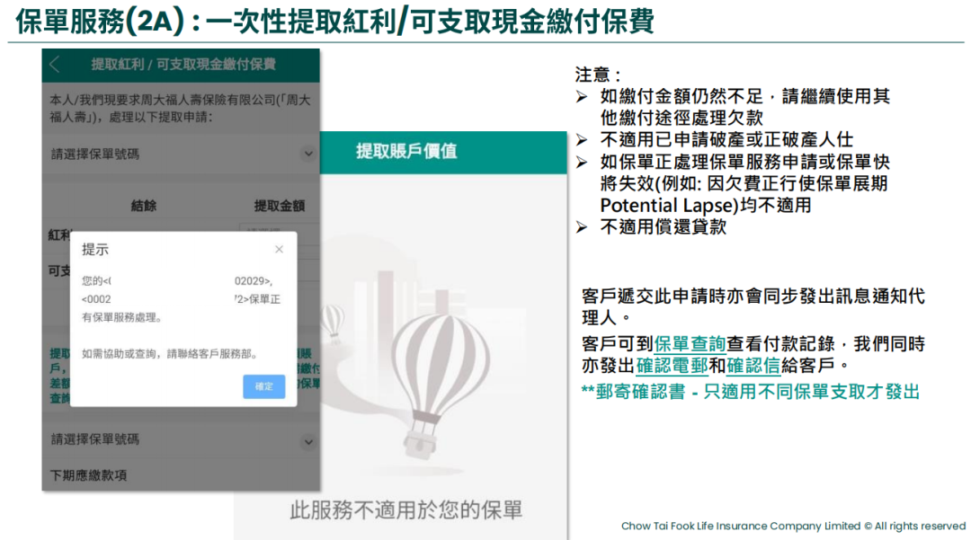Image resolution: width=971 pixels, height=540 pixels.
Task: Click the 提取紅利 / 可支取現金繳付保費 header title
Action: 183,65
